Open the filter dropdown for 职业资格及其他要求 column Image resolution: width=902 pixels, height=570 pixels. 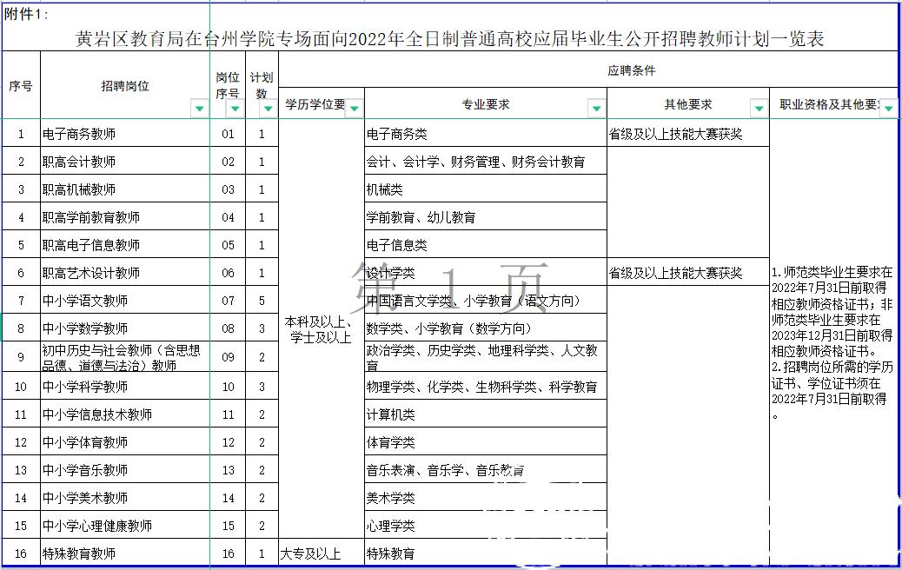889,108
